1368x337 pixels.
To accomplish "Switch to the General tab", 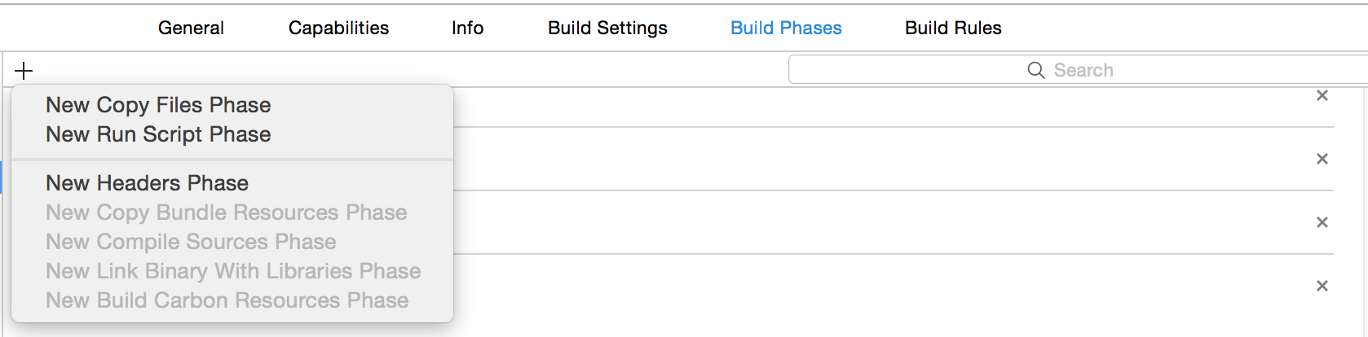I will [191, 28].
